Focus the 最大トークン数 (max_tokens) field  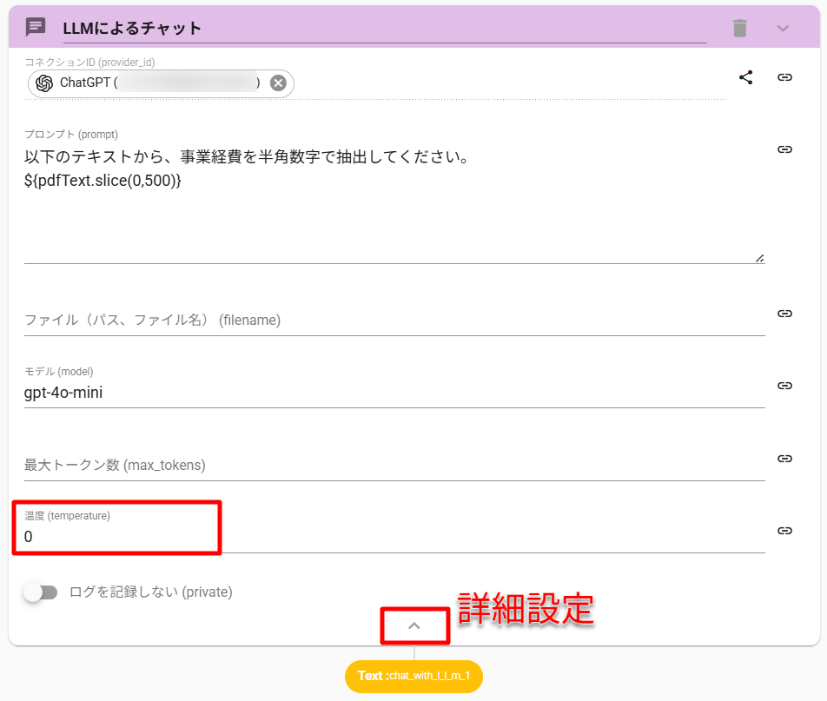[391, 466]
